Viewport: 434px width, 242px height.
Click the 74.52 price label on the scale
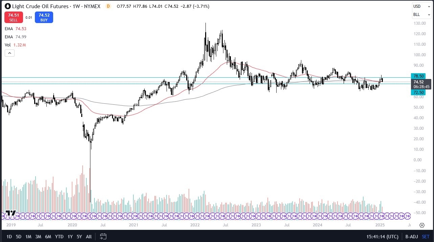pos(418,82)
